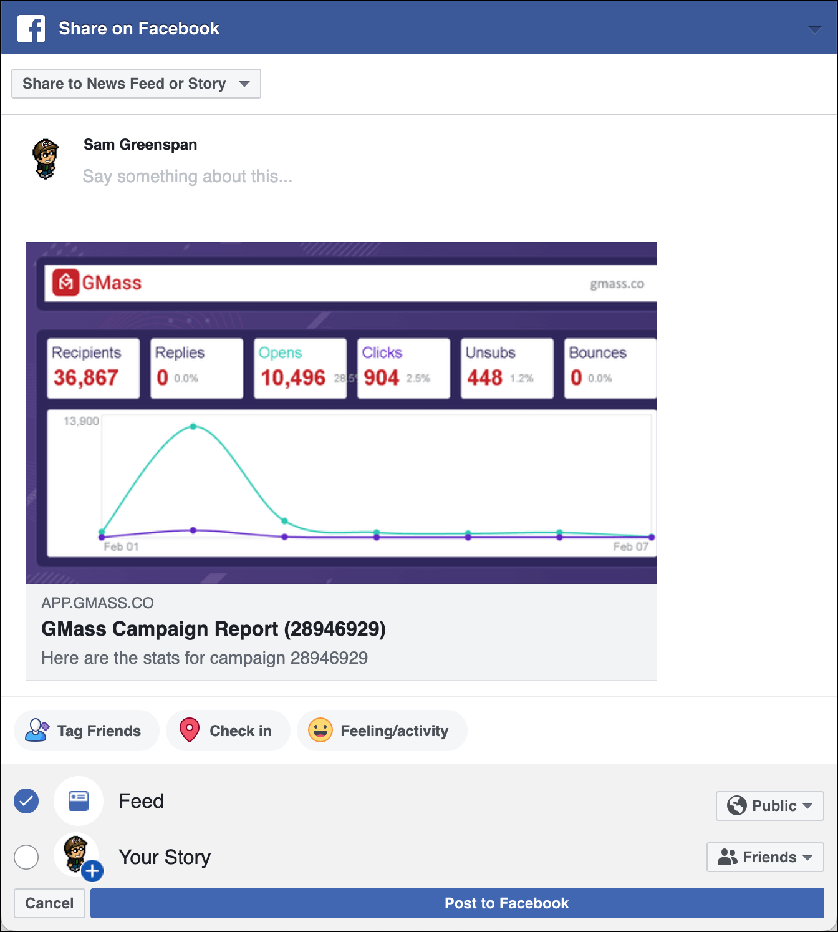Click the smiley face emoji icon
Viewport: 838px width, 932px height.
[x=320, y=730]
